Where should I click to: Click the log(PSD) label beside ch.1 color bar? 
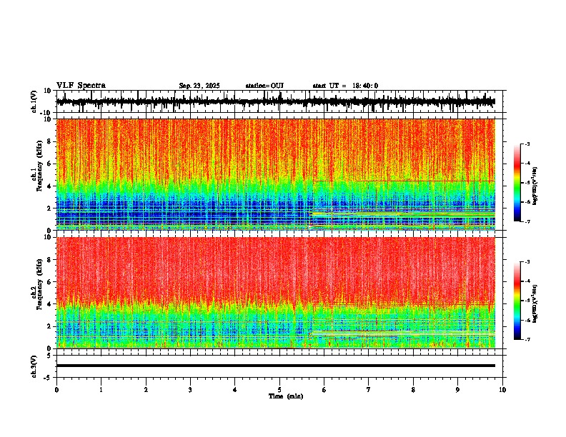click(x=535, y=186)
